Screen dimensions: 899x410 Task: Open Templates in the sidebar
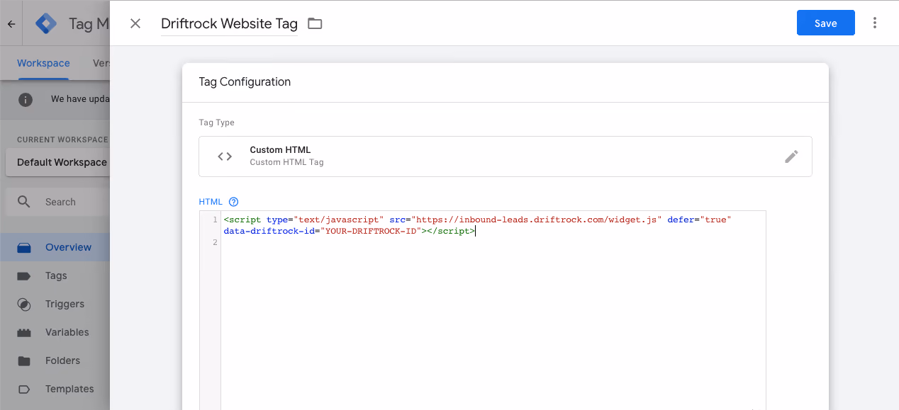point(55,389)
